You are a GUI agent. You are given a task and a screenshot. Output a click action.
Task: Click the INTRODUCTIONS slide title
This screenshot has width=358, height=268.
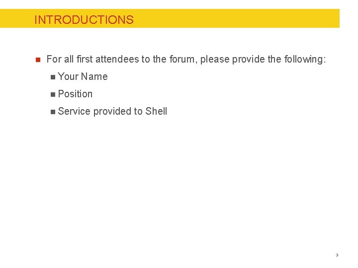click(x=84, y=19)
